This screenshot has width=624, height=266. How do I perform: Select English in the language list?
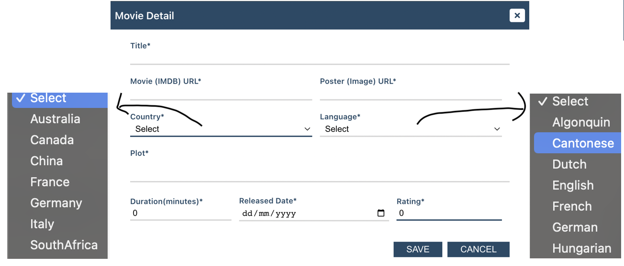[573, 185]
